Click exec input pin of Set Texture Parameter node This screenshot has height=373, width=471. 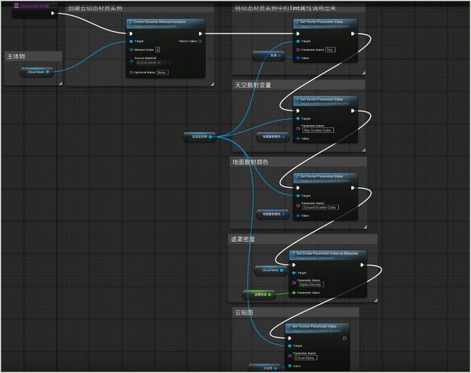289,338
